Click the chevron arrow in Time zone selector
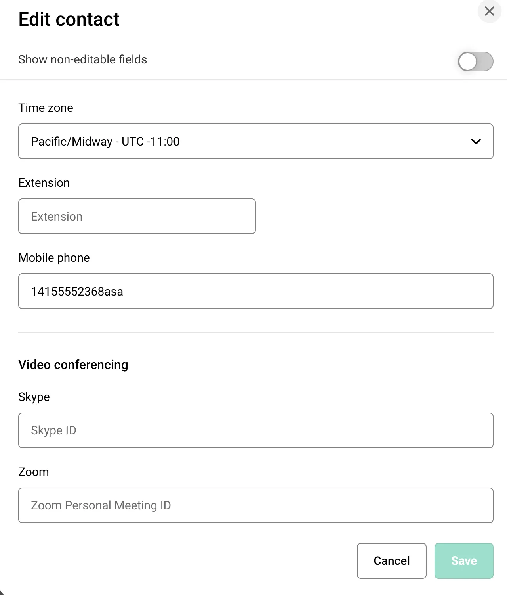 [x=476, y=142]
